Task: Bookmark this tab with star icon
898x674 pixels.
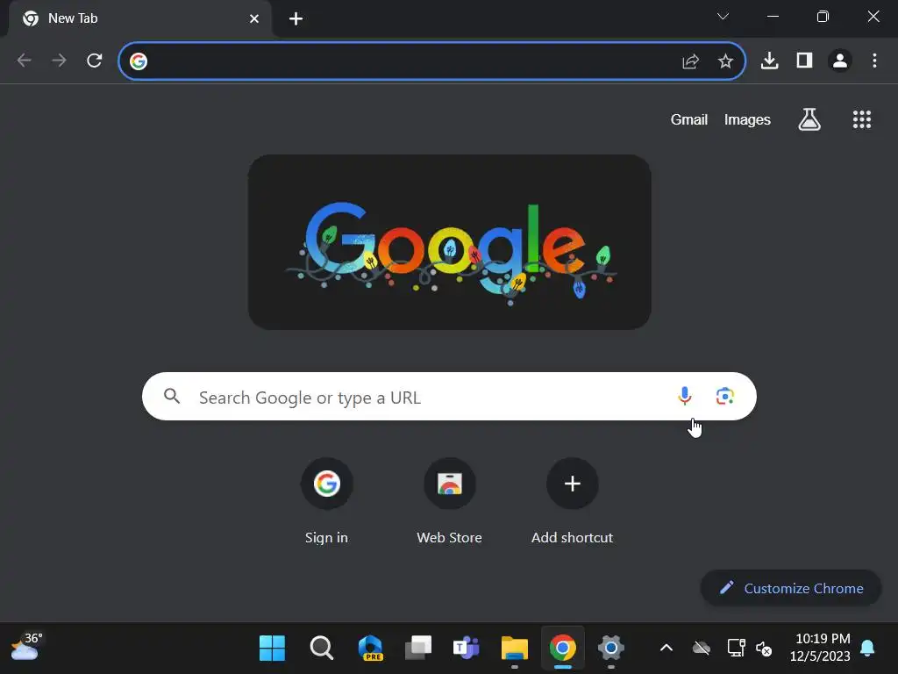Action: [725, 61]
